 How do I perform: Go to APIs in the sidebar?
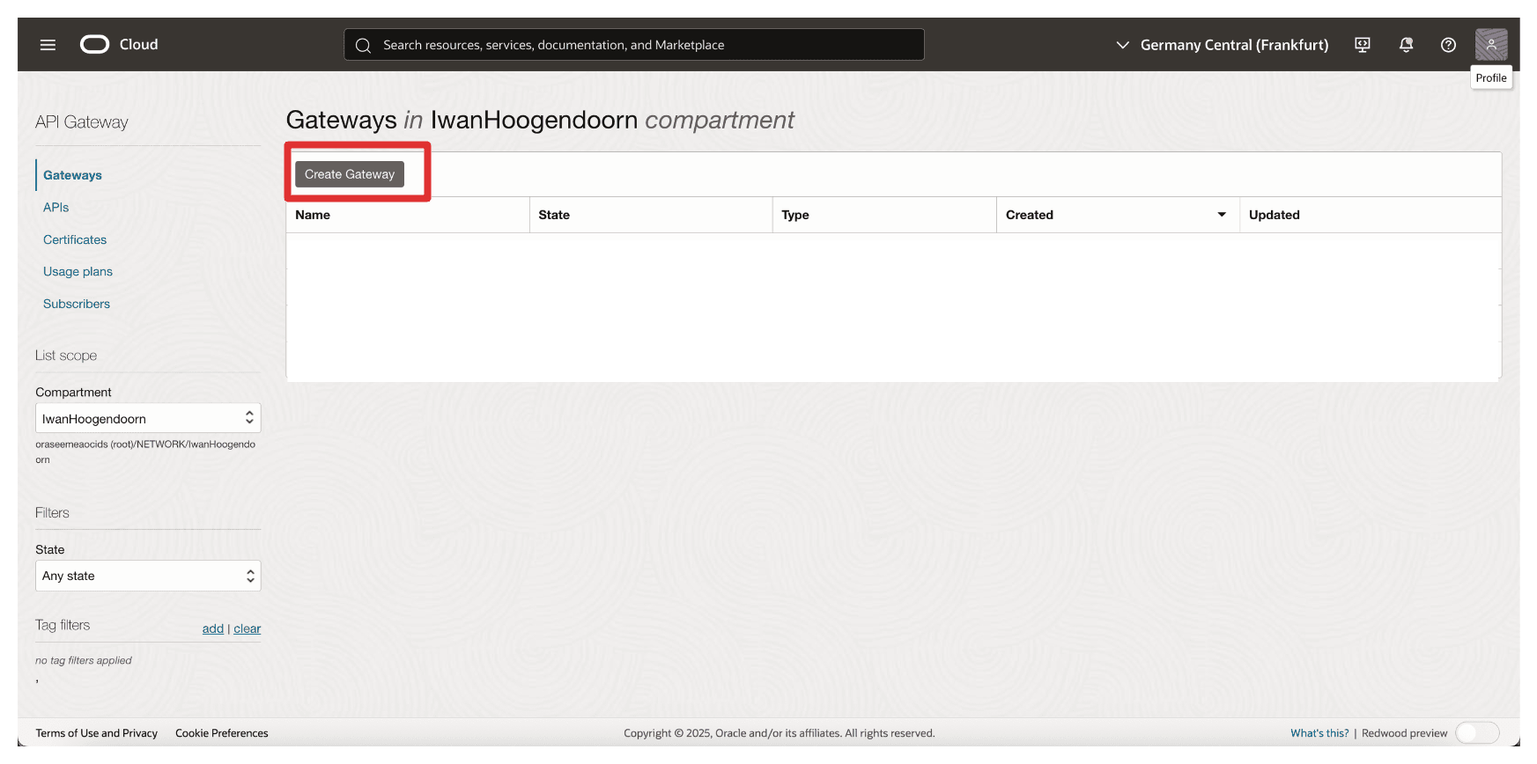pos(55,208)
